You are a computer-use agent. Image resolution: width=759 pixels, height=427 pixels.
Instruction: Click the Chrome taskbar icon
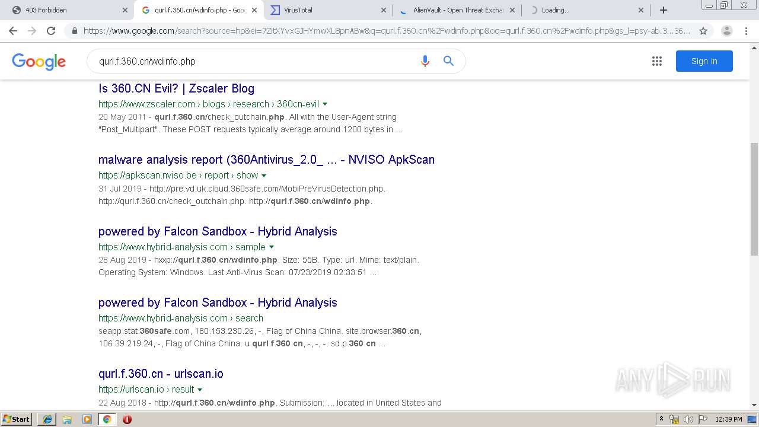[107, 419]
